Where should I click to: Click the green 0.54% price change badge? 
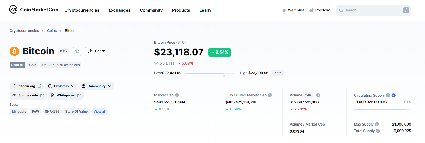220,52
